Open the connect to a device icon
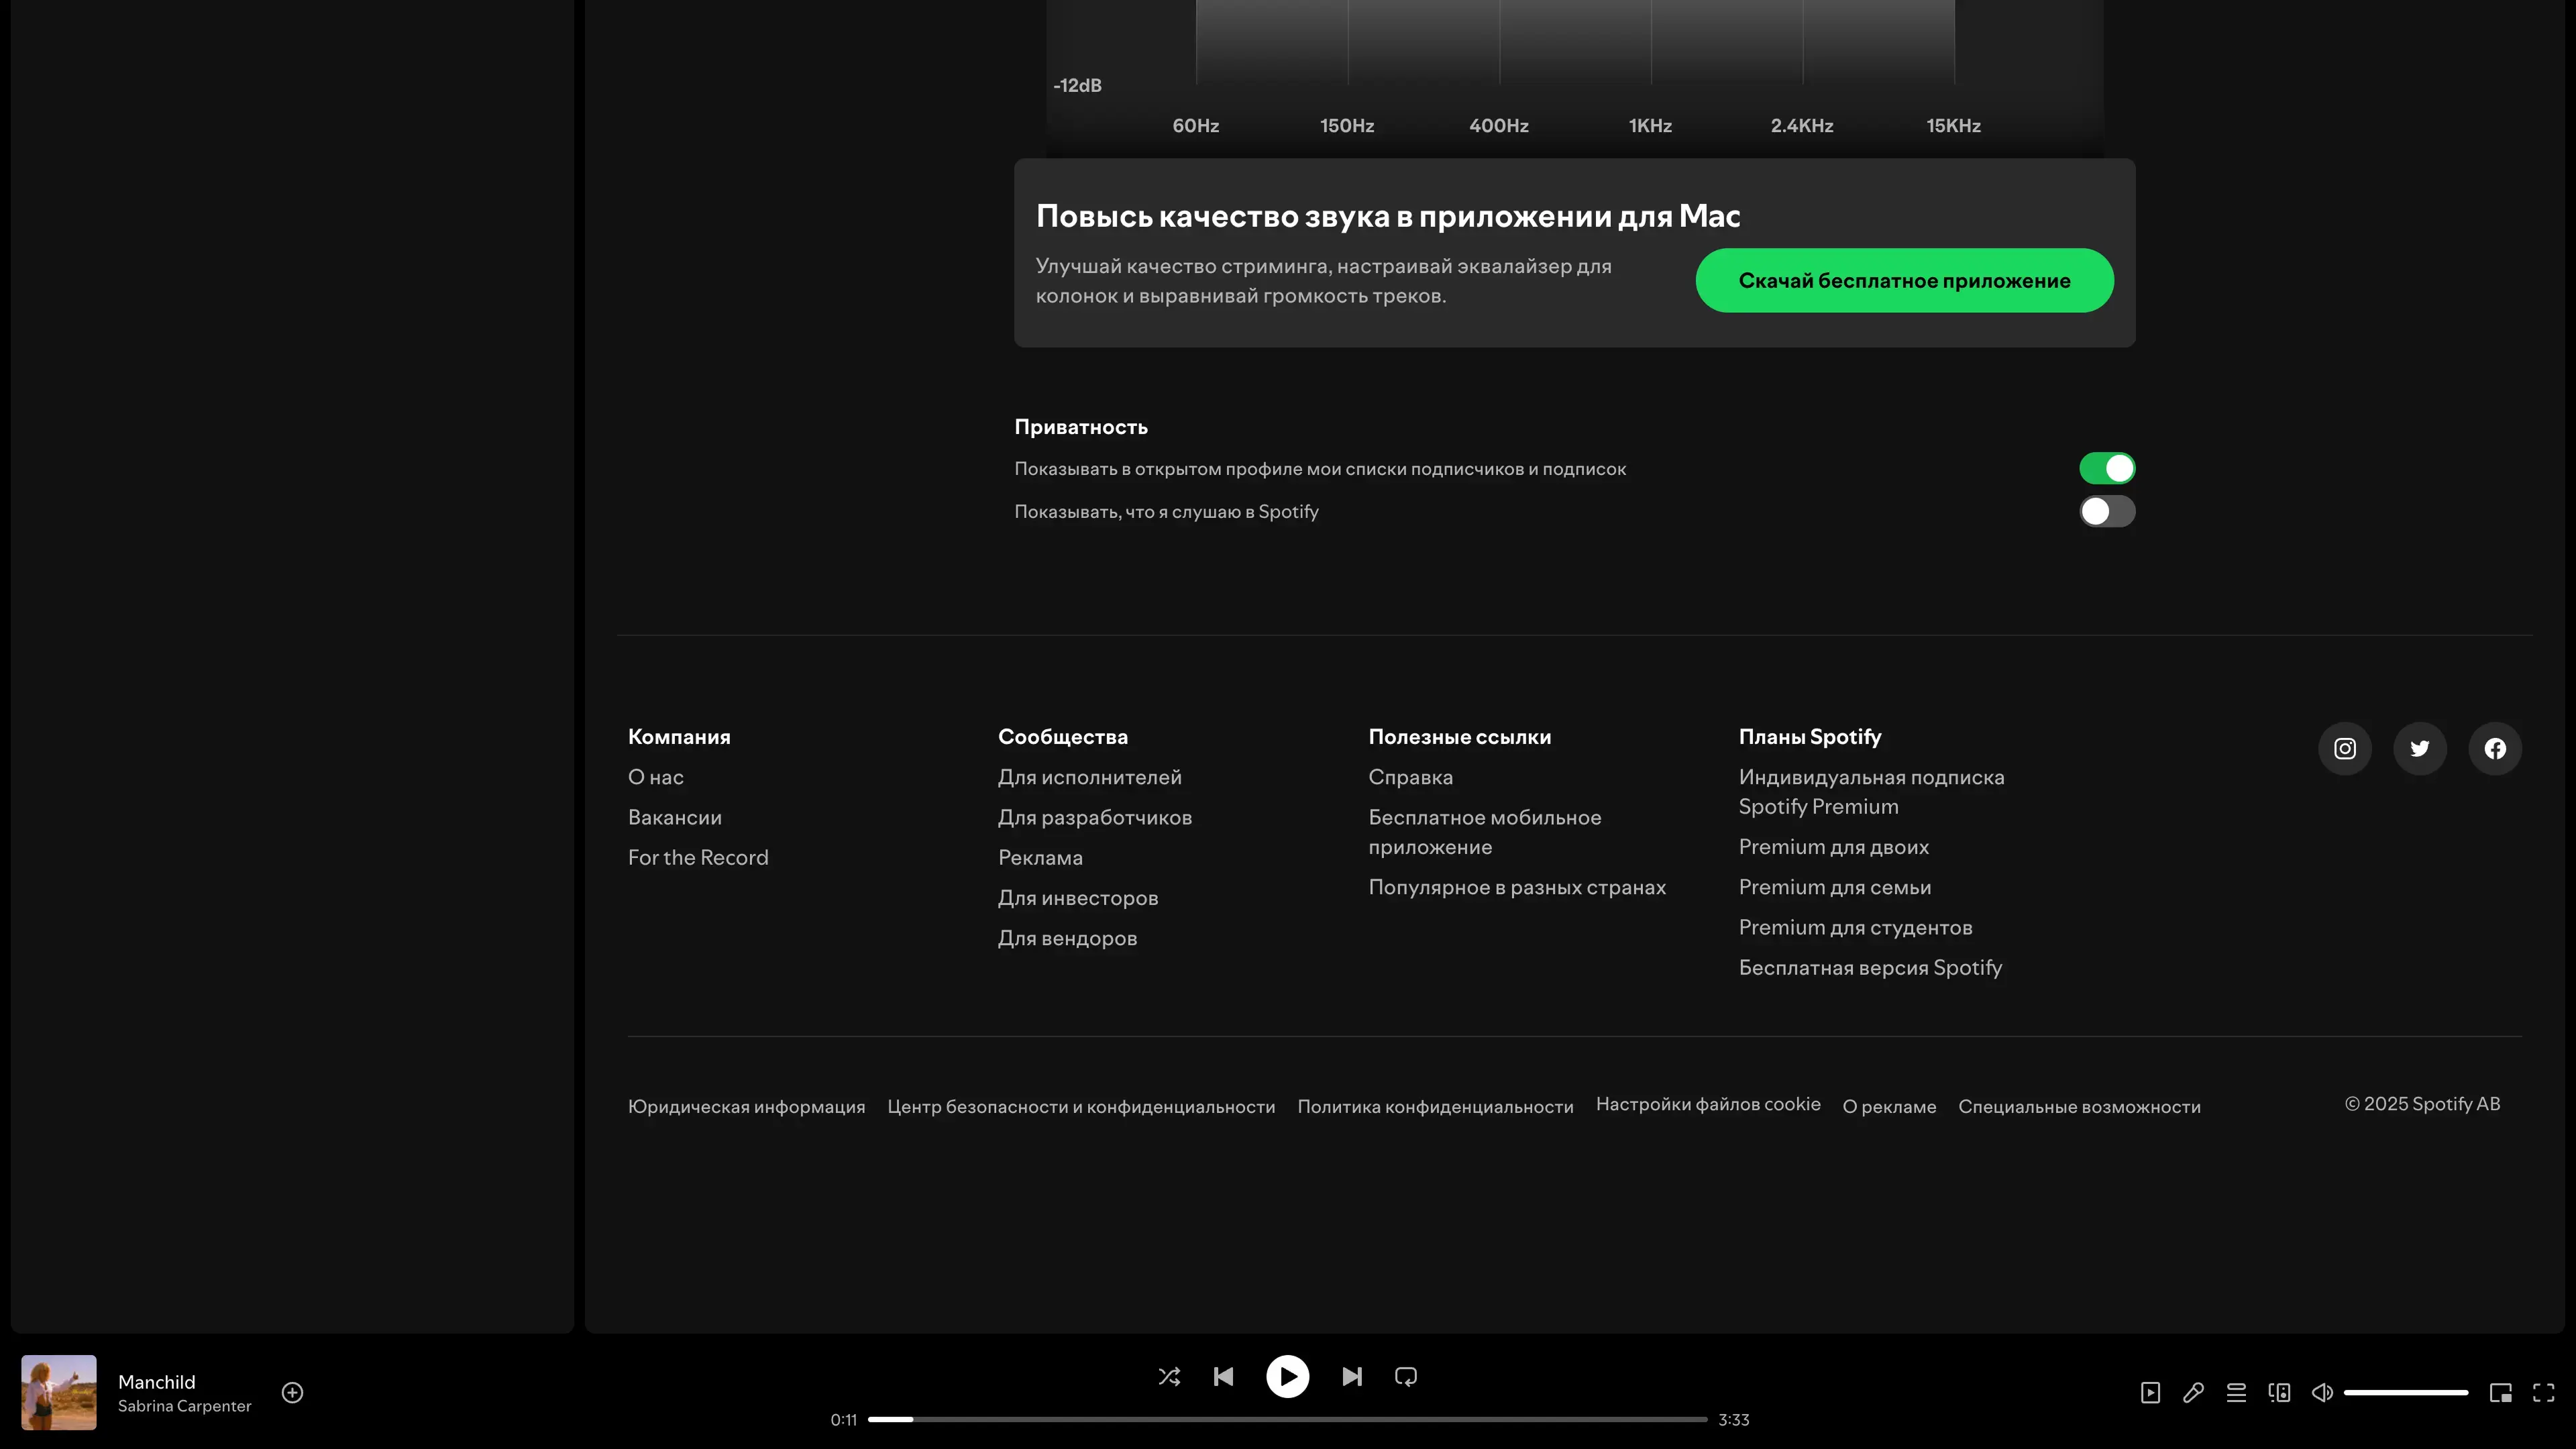 (2279, 1392)
